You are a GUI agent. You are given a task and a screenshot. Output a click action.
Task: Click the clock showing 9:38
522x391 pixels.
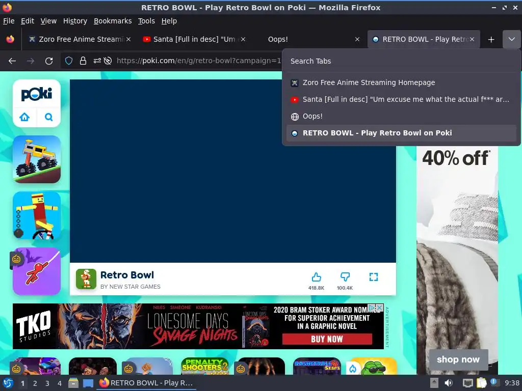512,383
